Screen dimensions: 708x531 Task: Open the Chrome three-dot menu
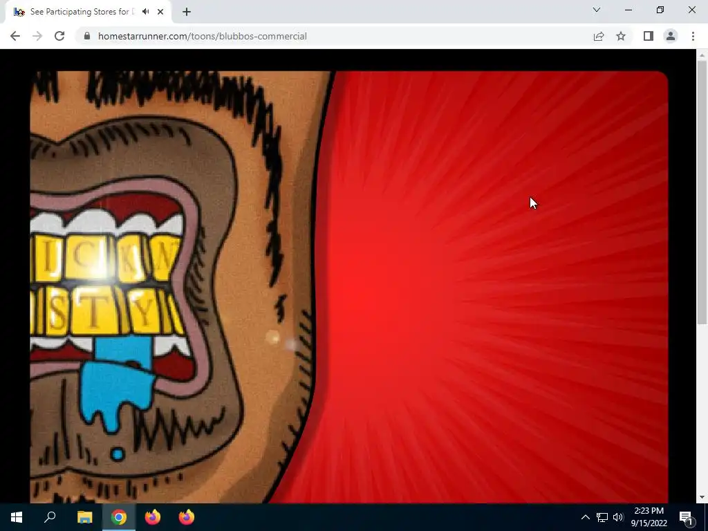(693, 36)
